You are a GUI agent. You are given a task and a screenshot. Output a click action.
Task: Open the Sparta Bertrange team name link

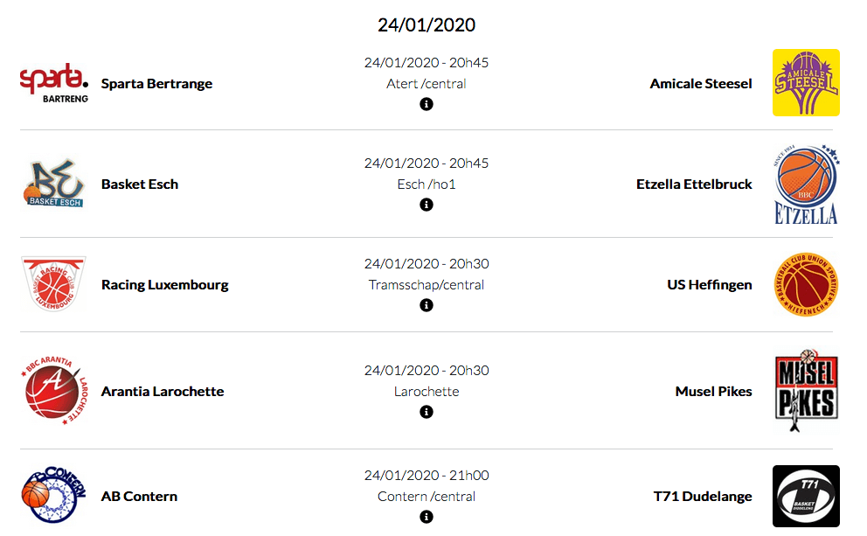pos(156,84)
